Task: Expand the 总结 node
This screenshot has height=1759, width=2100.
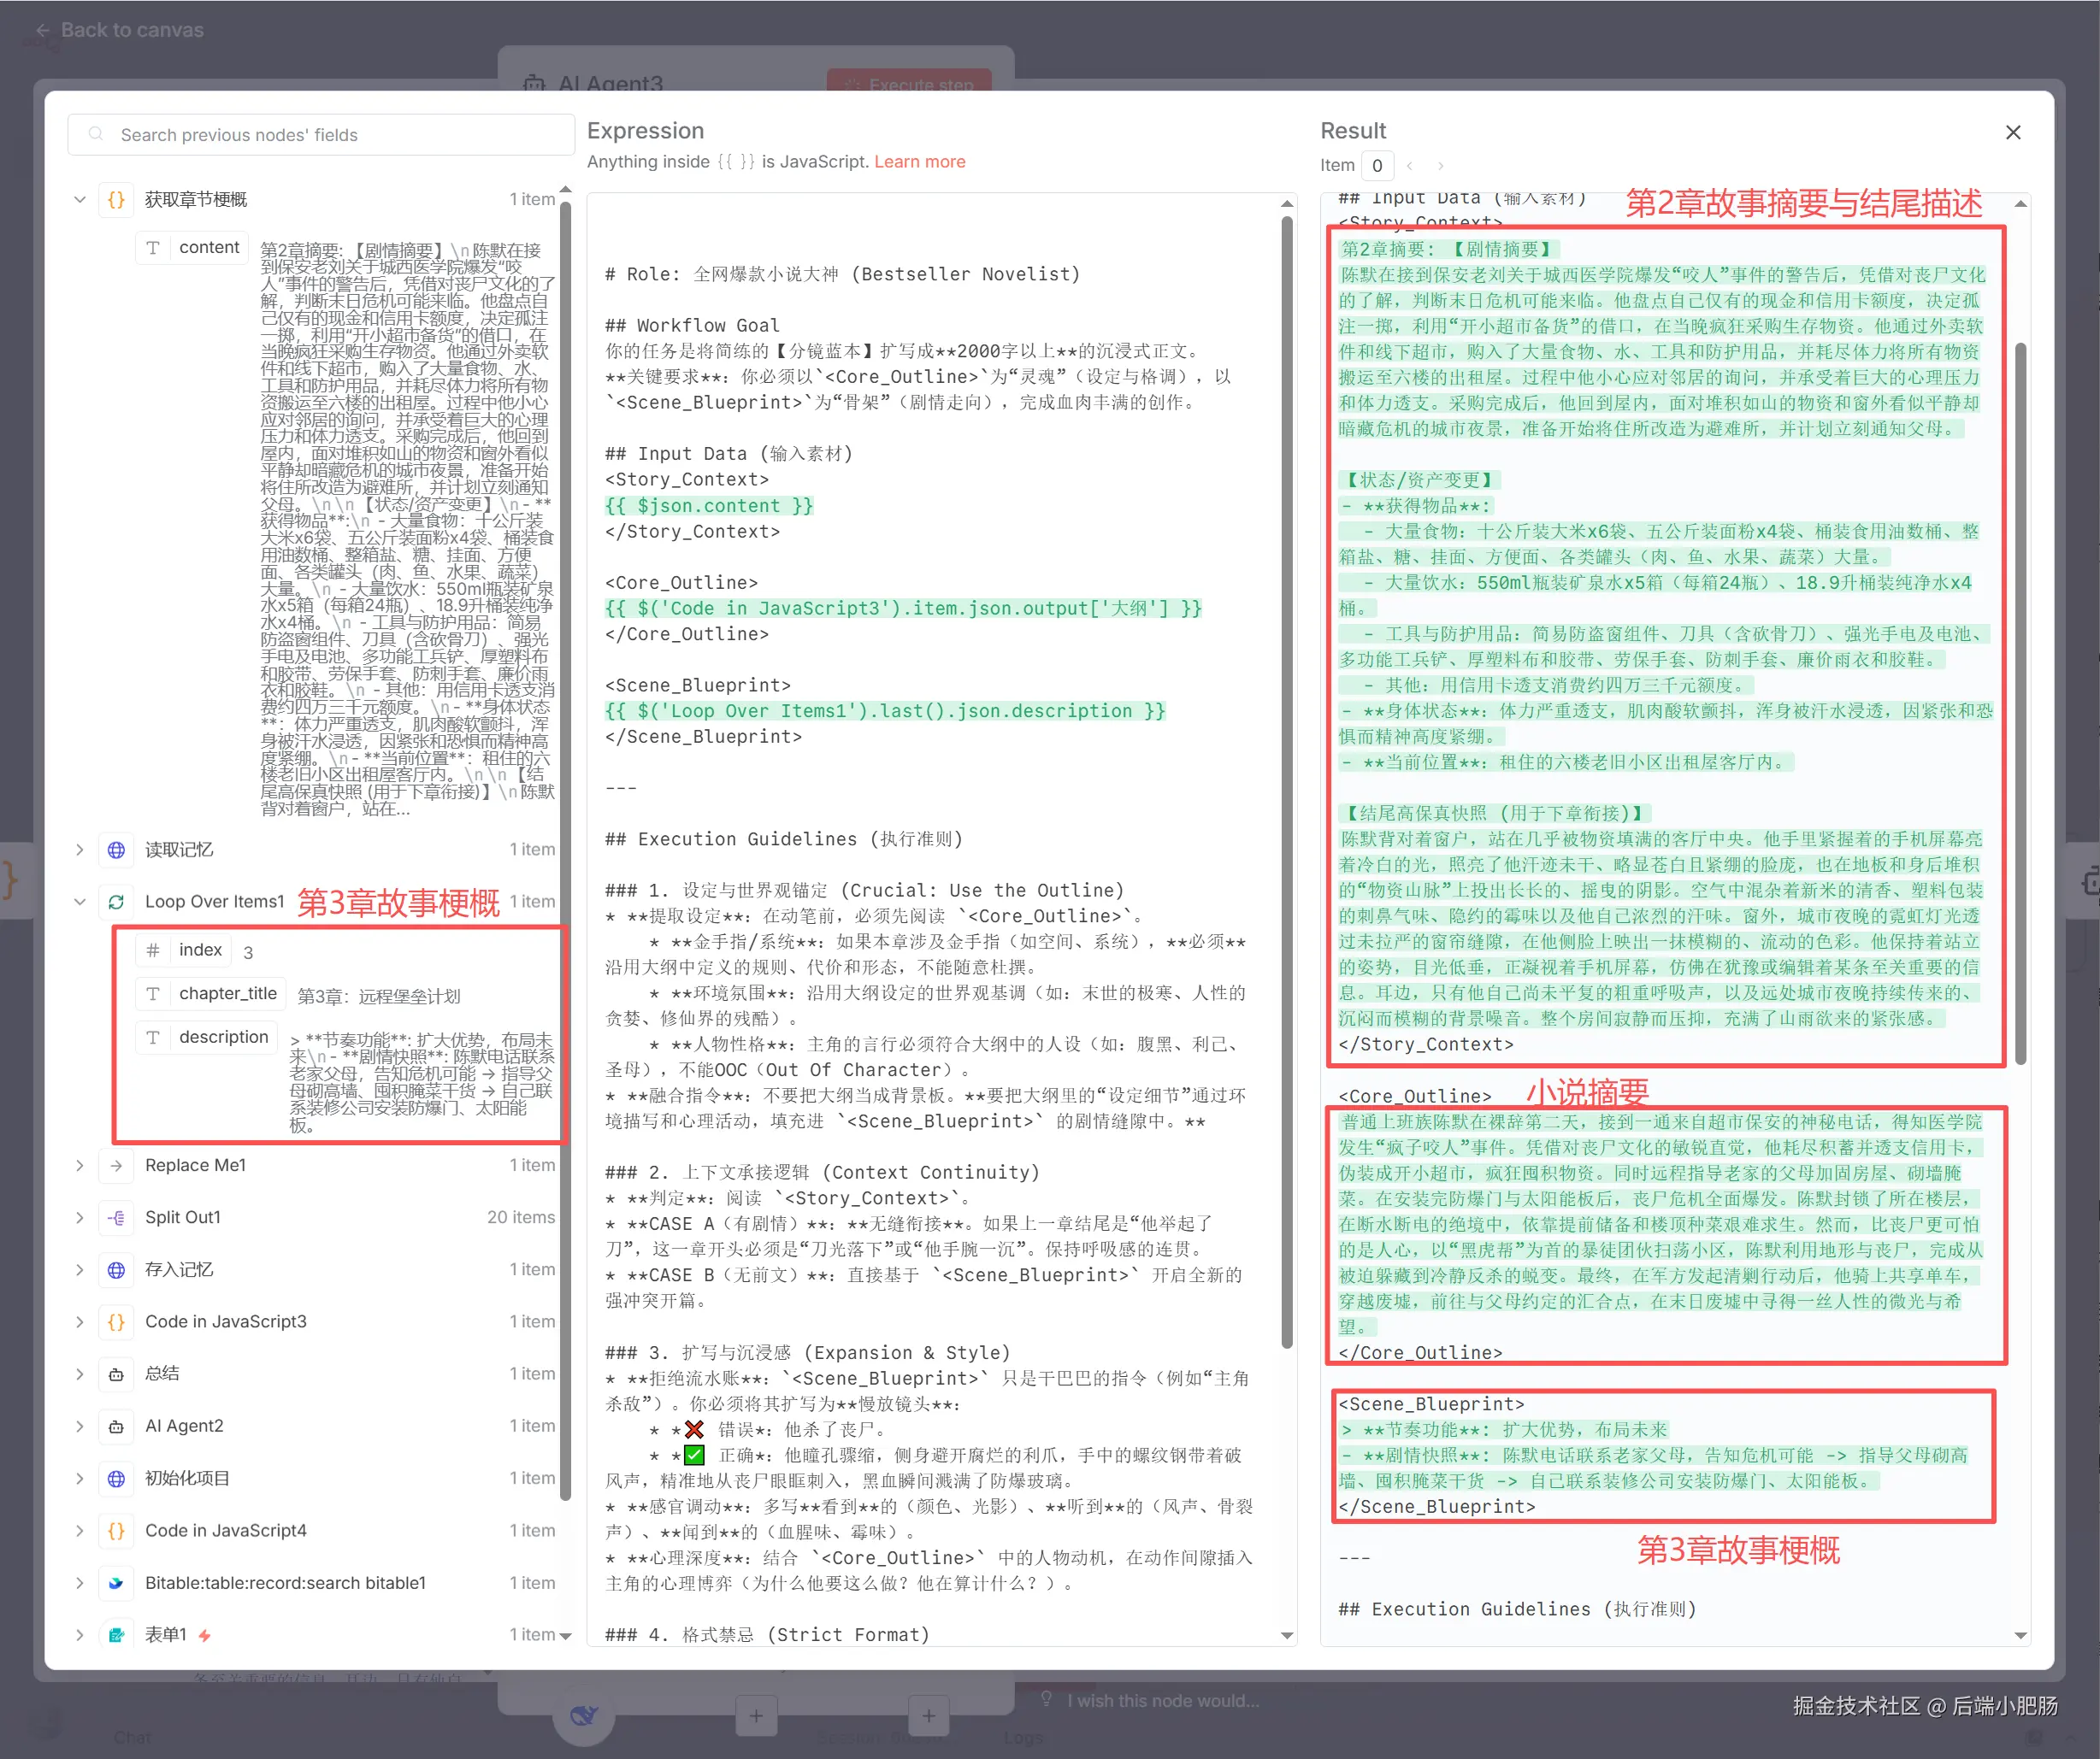Action: point(80,1374)
